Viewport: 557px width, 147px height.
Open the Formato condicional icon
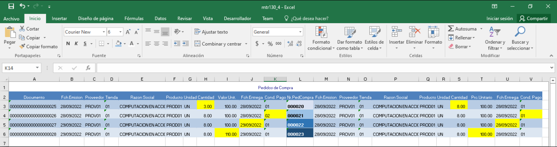tap(322, 32)
